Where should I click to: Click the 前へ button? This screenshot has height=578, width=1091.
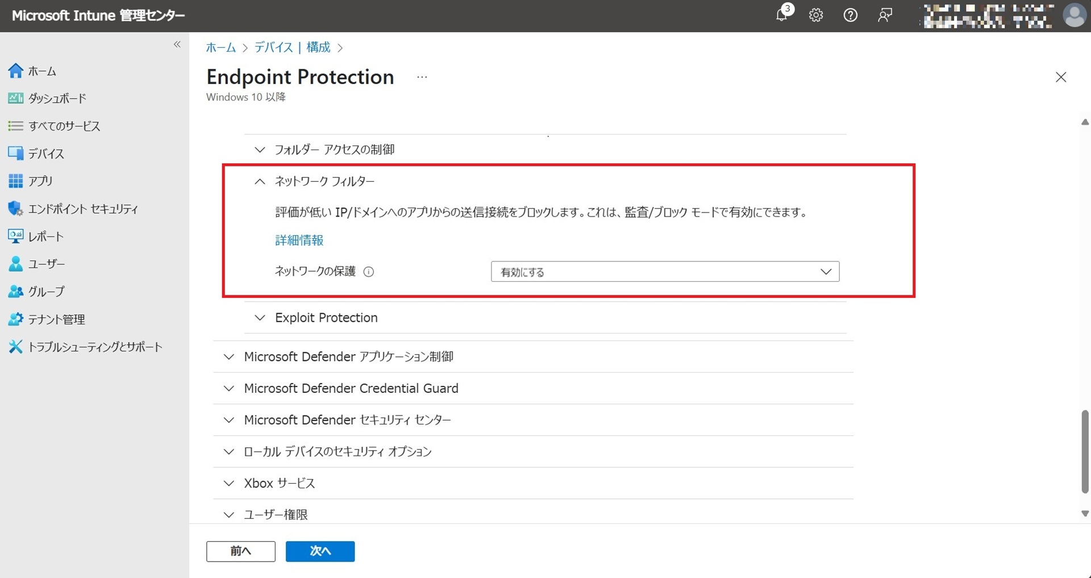[x=241, y=551]
